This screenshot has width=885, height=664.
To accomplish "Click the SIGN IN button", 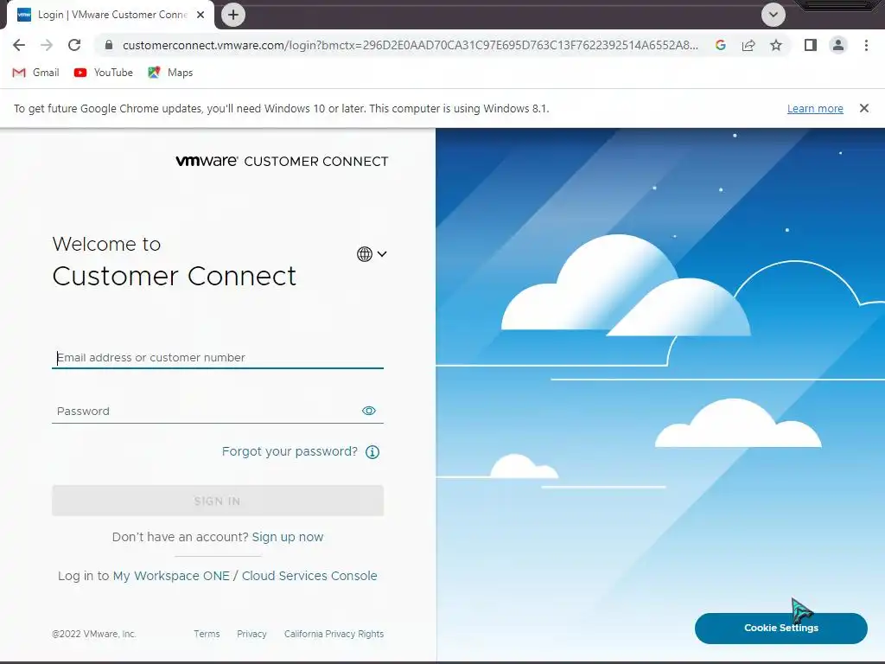I will point(218,501).
